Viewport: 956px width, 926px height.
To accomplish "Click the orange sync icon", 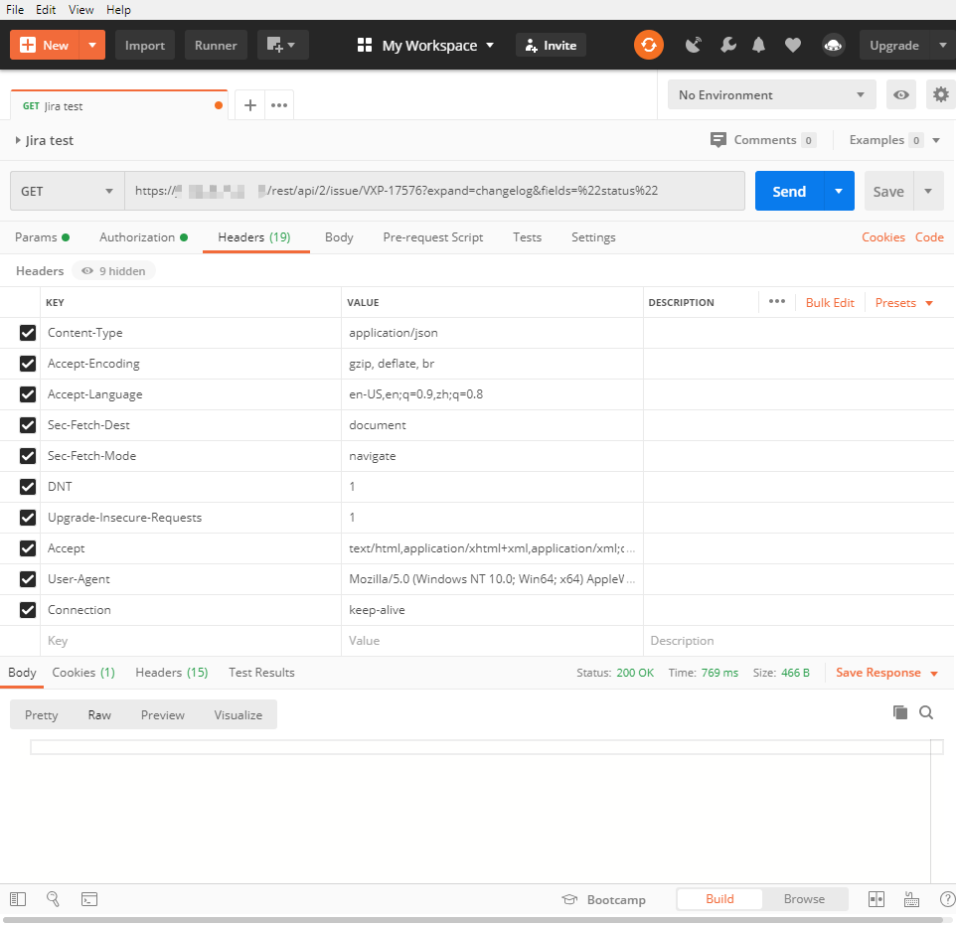I will pyautogui.click(x=649, y=45).
